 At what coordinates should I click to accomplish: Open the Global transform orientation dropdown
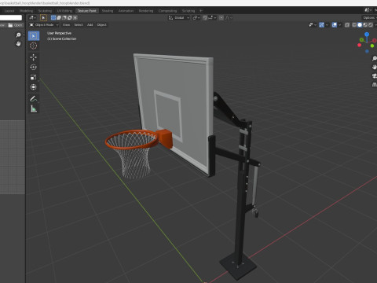point(179,18)
